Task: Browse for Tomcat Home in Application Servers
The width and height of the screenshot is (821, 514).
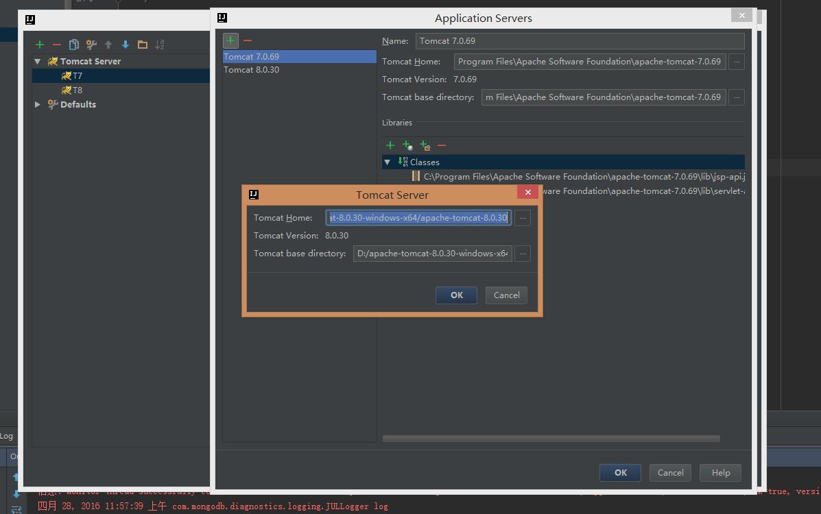Action: [x=737, y=62]
